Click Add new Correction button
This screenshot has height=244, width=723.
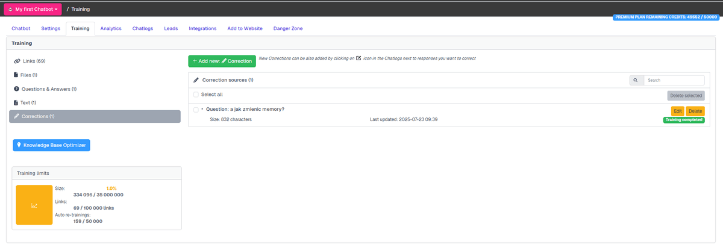point(222,61)
